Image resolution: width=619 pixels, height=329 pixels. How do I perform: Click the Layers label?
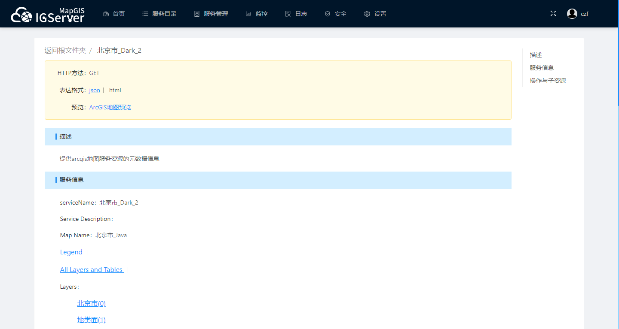70,287
